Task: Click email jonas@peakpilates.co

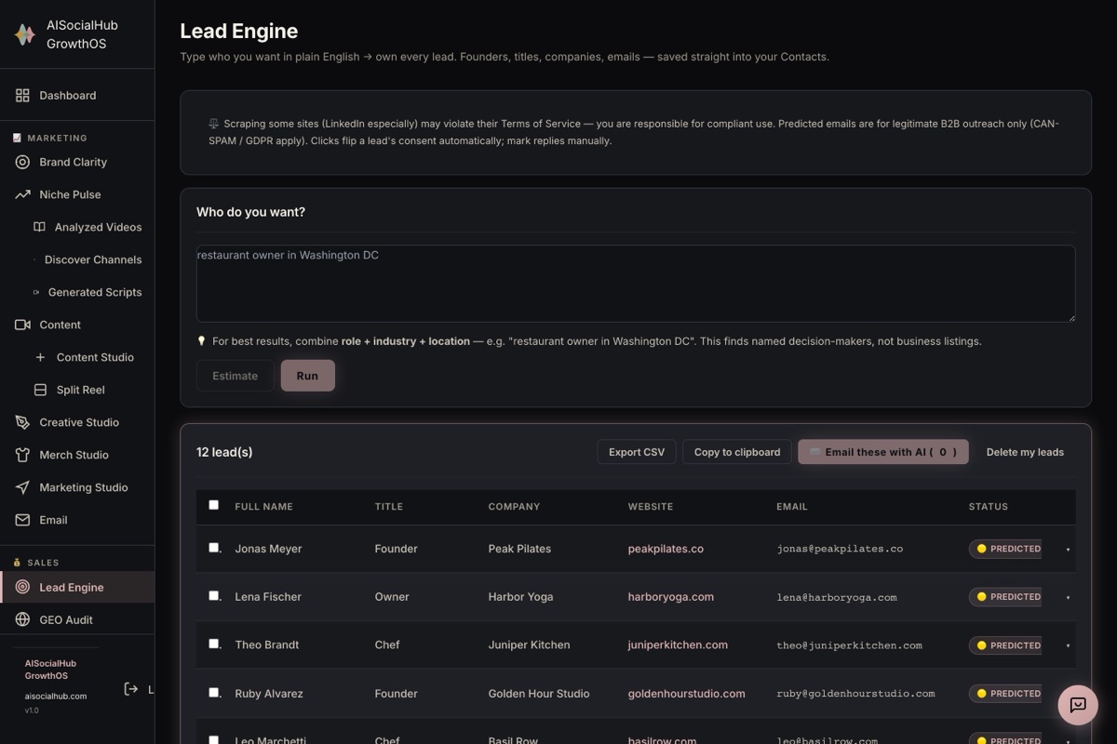Action: point(840,549)
